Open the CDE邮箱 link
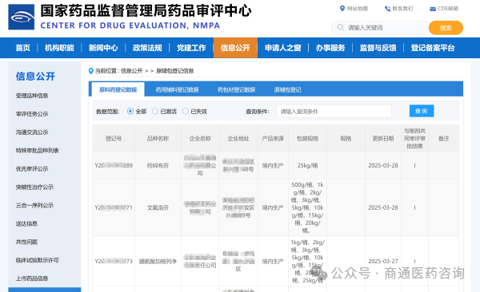Screen dimensions: 480x292 (x=448, y=9)
